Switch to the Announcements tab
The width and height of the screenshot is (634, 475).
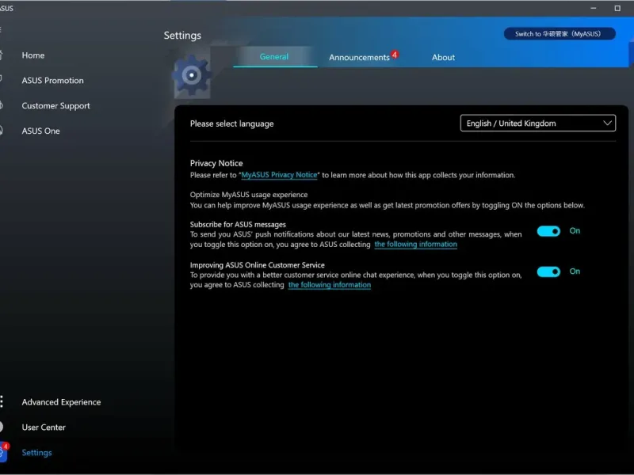click(x=359, y=57)
